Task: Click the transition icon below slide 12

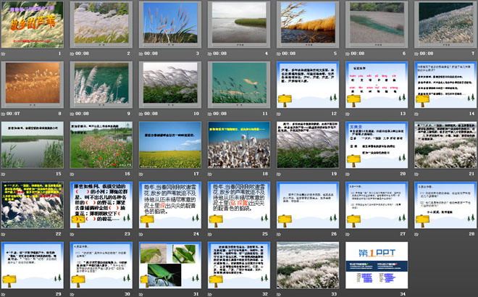Action: click(280, 114)
